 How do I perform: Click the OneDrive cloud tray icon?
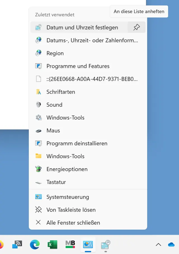pos(171,244)
